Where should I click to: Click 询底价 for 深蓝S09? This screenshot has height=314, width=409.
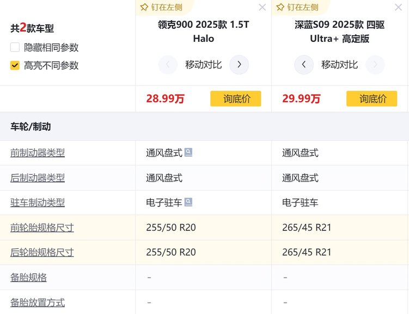pyautogui.click(x=372, y=98)
